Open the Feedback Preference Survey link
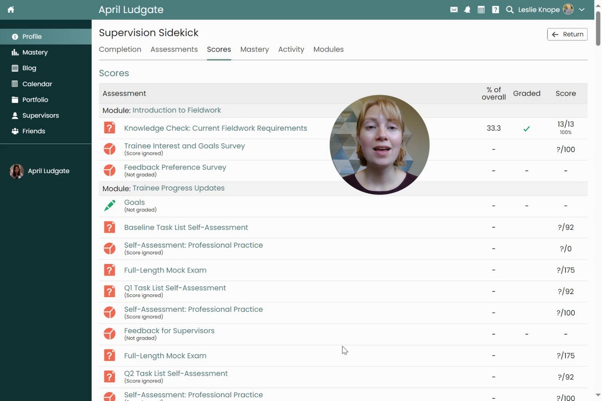 tap(175, 167)
